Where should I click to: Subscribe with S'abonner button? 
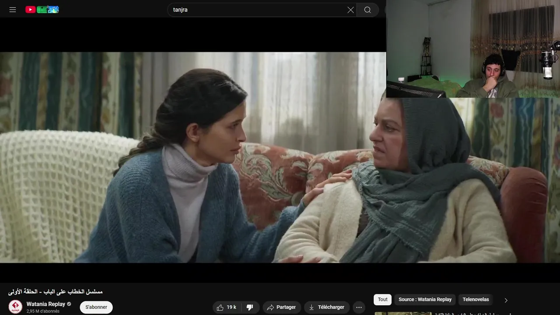(96, 307)
